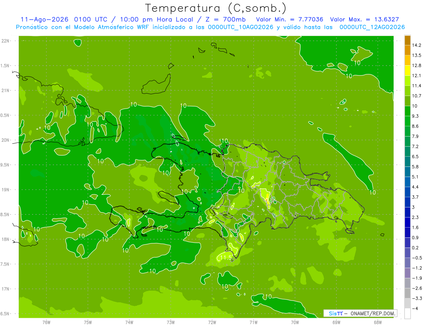Click the "17N" latitude axis label
The width and height of the screenshot is (424, 327).
[x=5, y=289]
